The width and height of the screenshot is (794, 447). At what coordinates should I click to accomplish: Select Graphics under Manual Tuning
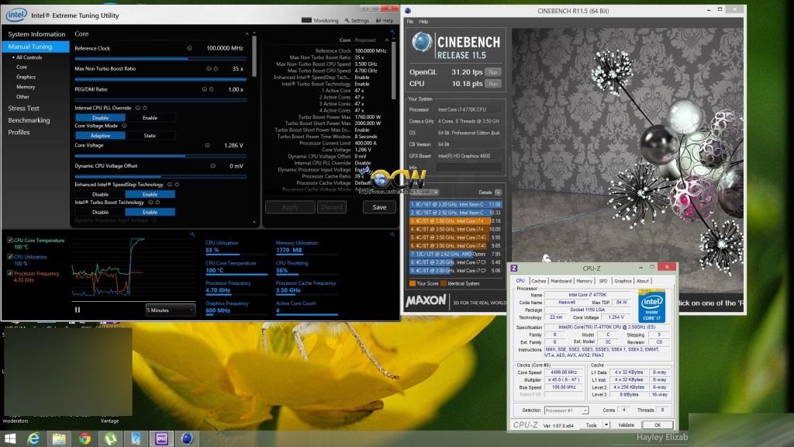click(x=26, y=77)
